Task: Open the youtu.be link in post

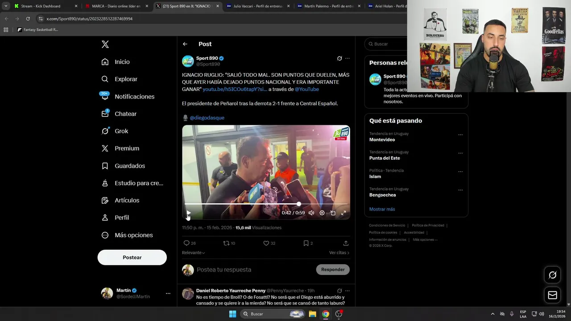Action: pyautogui.click(x=235, y=89)
